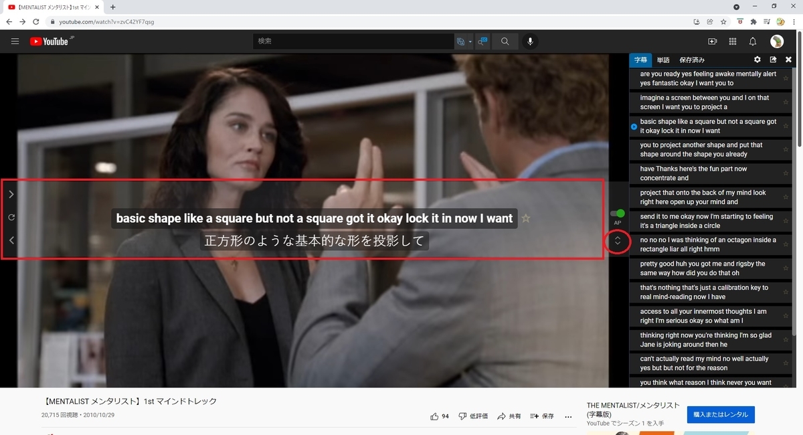Click the English subtitle overlay on the video

pos(315,218)
